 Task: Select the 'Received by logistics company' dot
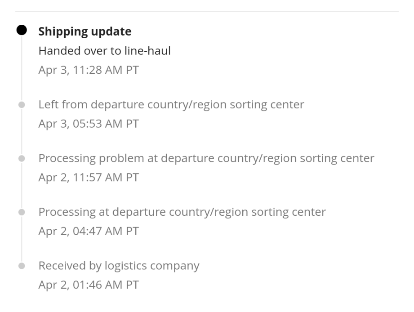point(21,266)
